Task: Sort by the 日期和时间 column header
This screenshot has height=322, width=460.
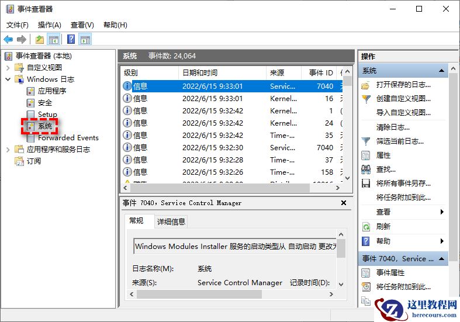Action: pyautogui.click(x=222, y=72)
